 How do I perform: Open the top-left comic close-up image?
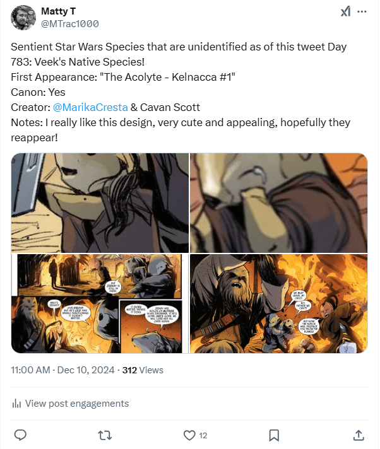100,202
